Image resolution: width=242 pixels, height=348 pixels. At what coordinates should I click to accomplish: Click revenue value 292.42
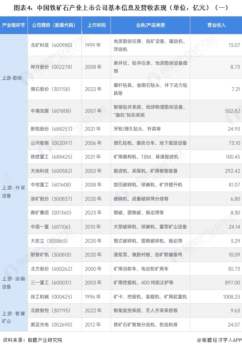(232, 171)
